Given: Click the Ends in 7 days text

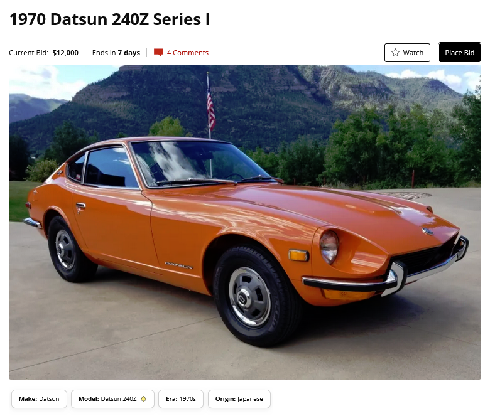Looking at the screenshot, I should [116, 53].
